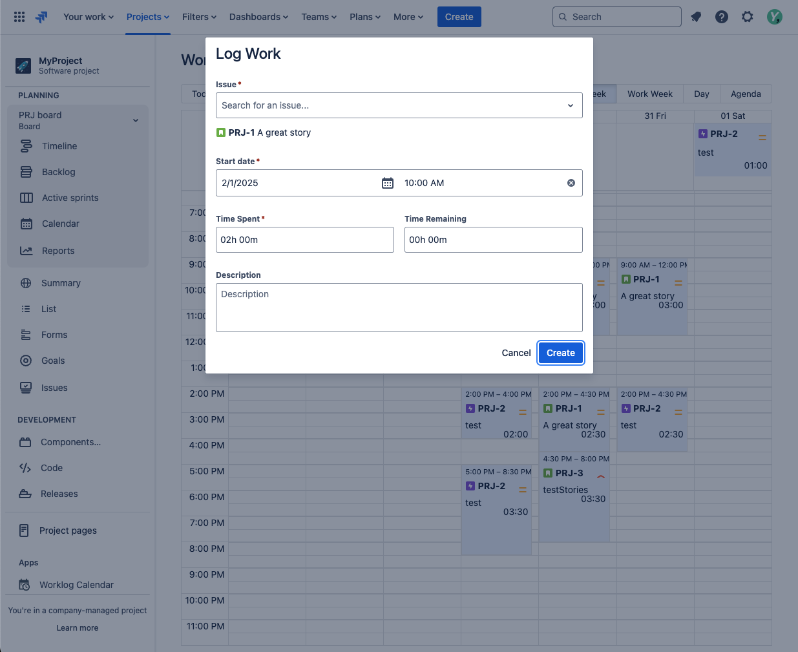Open Jira settings via the gear icon

[747, 17]
